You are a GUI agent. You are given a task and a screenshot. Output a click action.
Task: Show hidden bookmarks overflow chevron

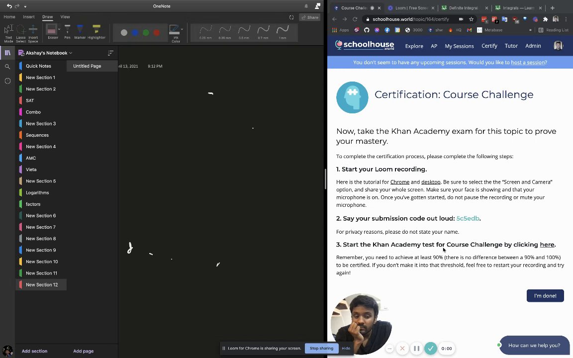(530, 30)
